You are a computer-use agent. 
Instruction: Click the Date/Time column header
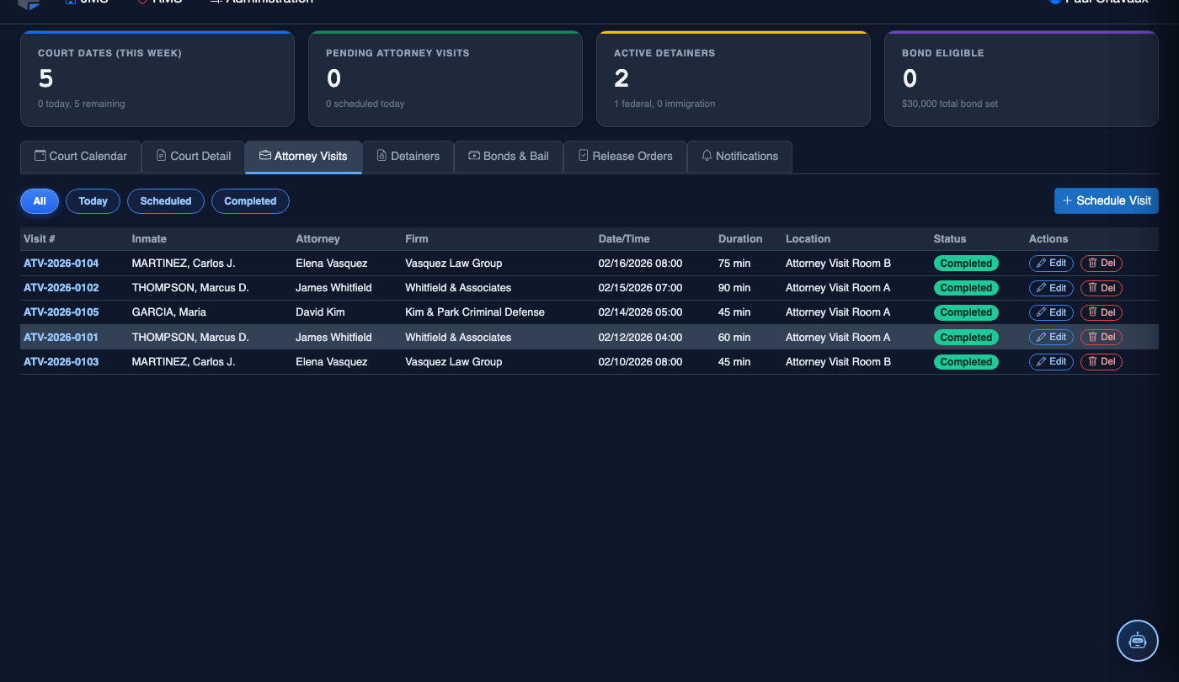(x=624, y=239)
